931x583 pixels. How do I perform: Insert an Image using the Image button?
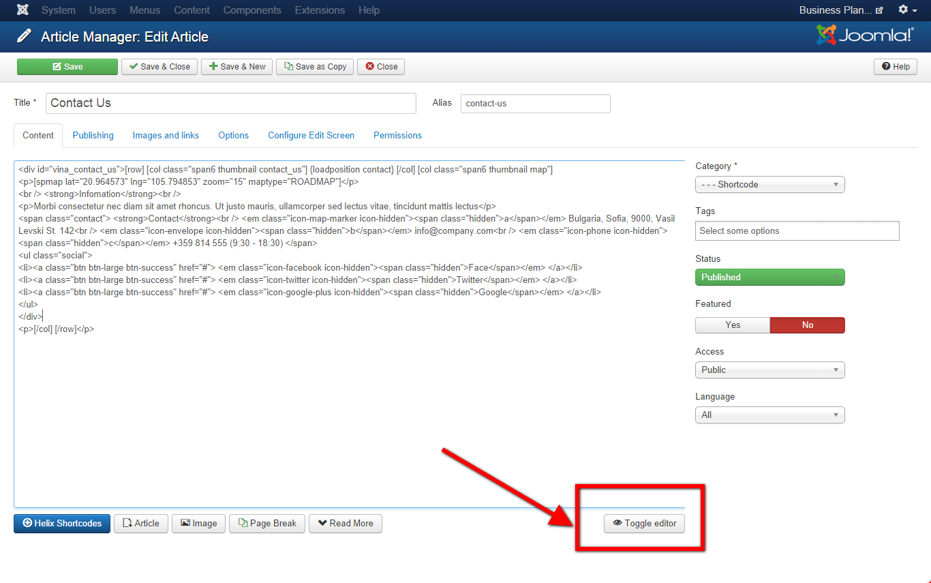[x=198, y=524]
